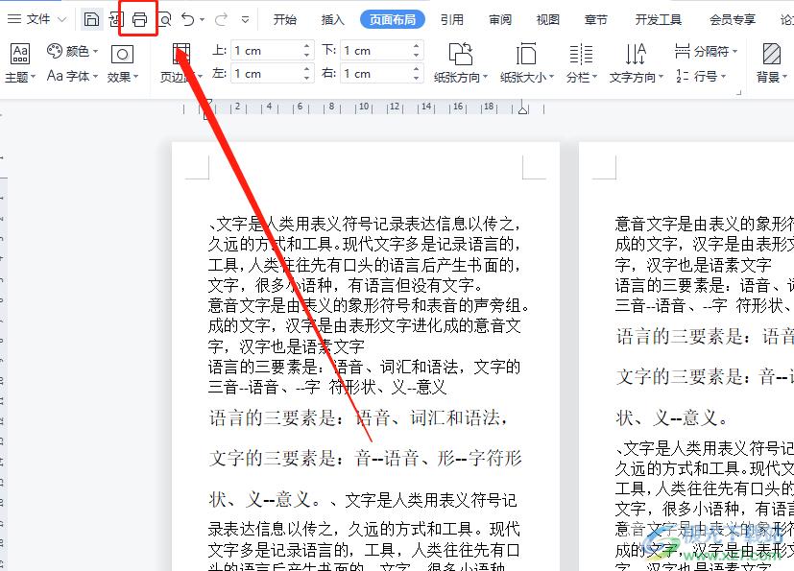Click line '三音--语音、--字 符形状、义--意义' on first page
This screenshot has height=571, width=794.
(327, 388)
